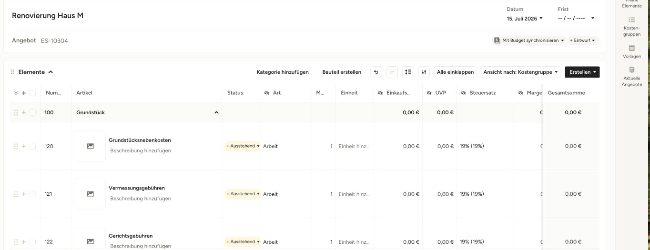The width and height of the screenshot is (650, 250).
Task: Change the Ausstehend status of Vermessungsgebühren
Action: click(x=243, y=194)
